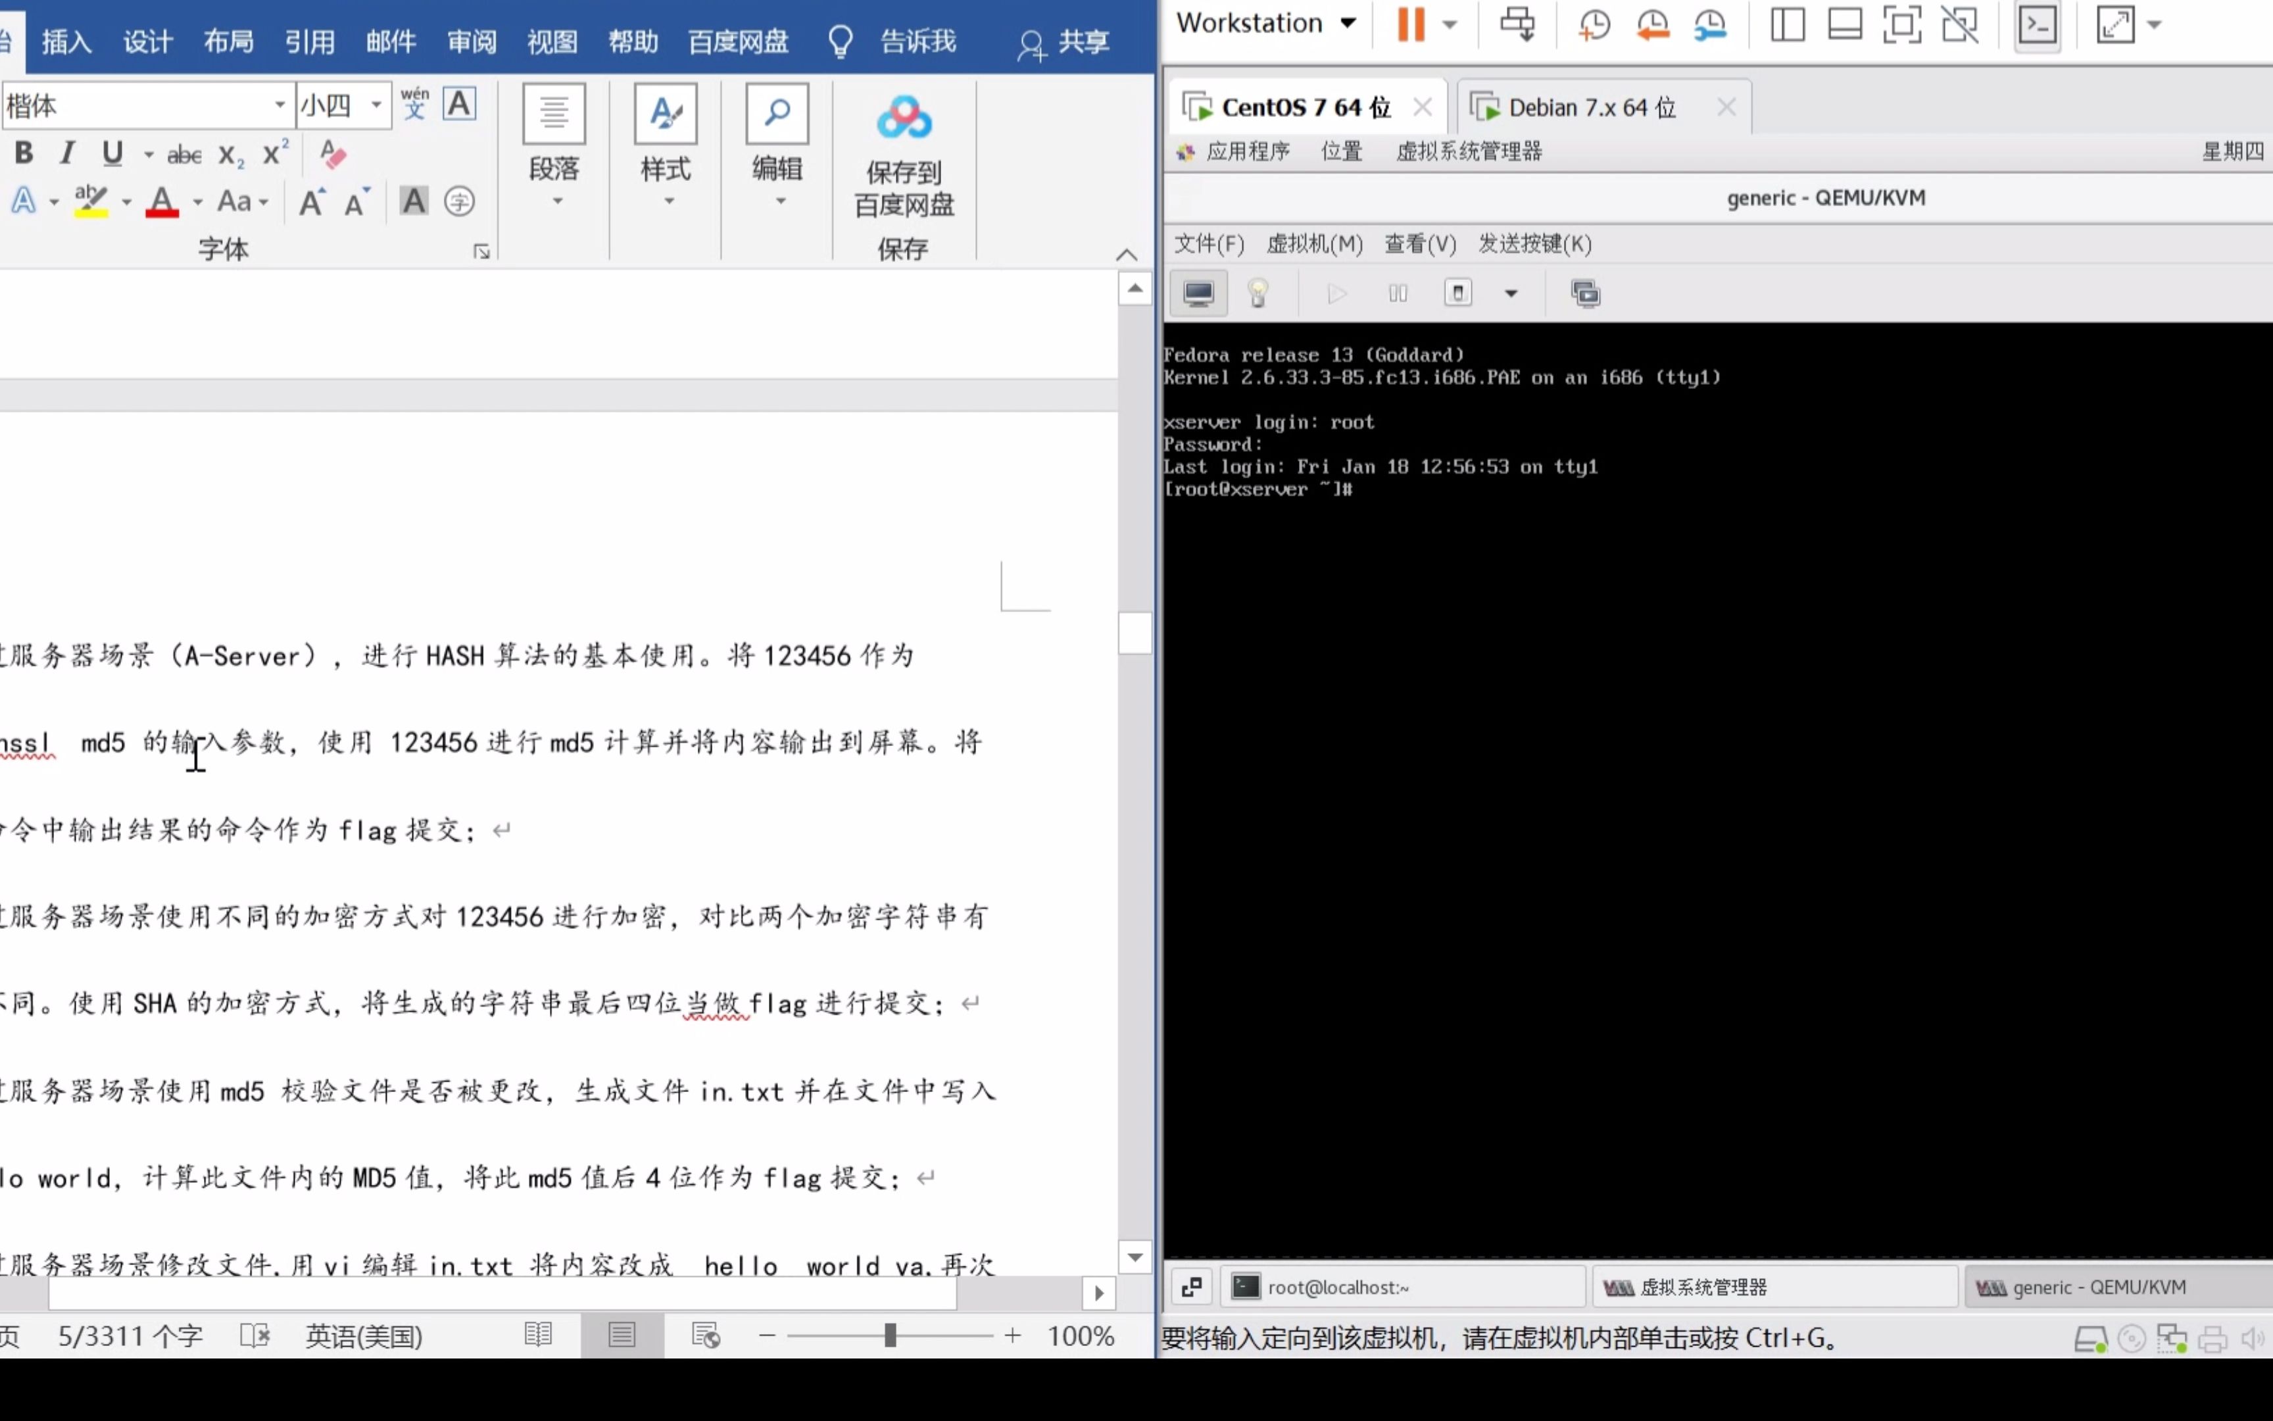Apply character border icon
The height and width of the screenshot is (1421, 2273).
pos(459,103)
